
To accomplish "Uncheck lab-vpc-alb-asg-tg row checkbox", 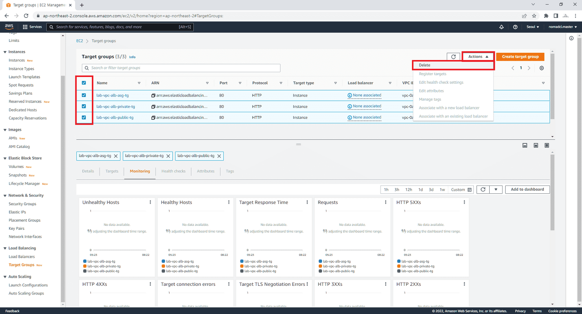I will [x=84, y=96].
